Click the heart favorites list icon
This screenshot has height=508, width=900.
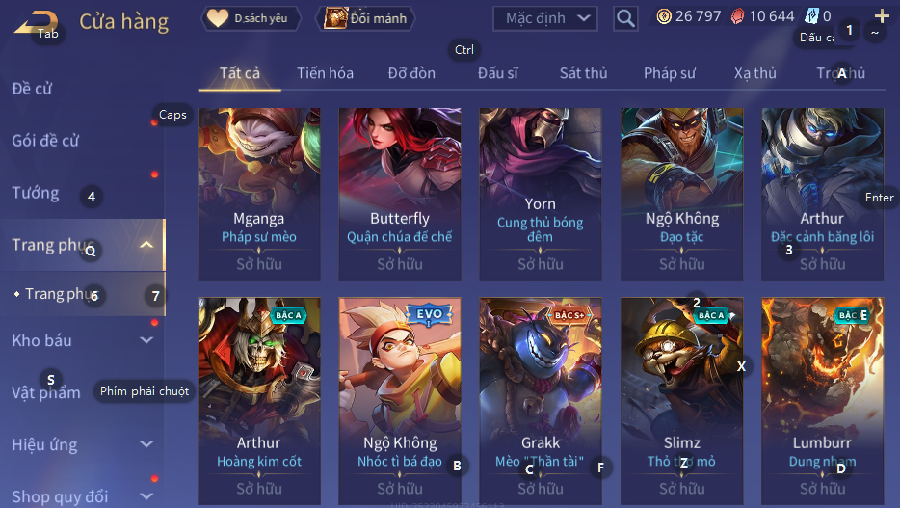click(218, 17)
